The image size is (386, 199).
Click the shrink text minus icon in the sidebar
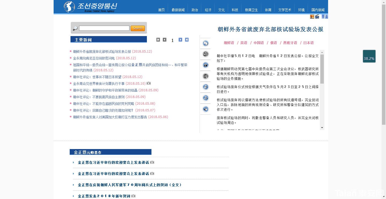coord(206,98)
